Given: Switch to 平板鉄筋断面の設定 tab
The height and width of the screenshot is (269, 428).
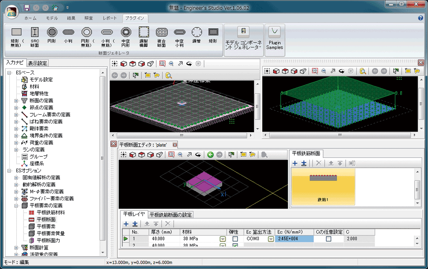Looking at the screenshot, I should pos(171,215).
